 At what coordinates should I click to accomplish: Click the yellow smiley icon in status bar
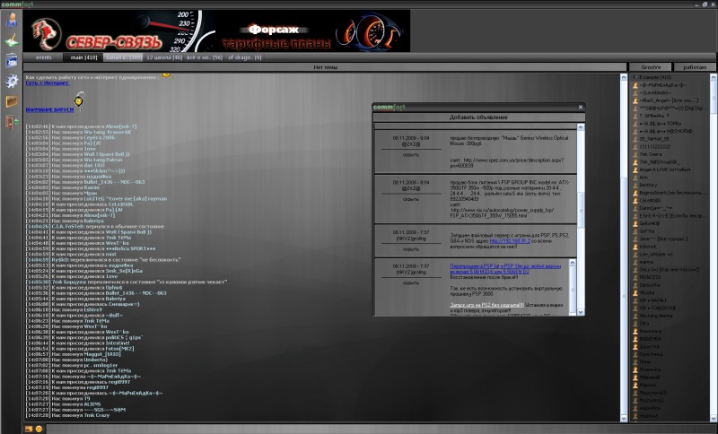click(39, 428)
